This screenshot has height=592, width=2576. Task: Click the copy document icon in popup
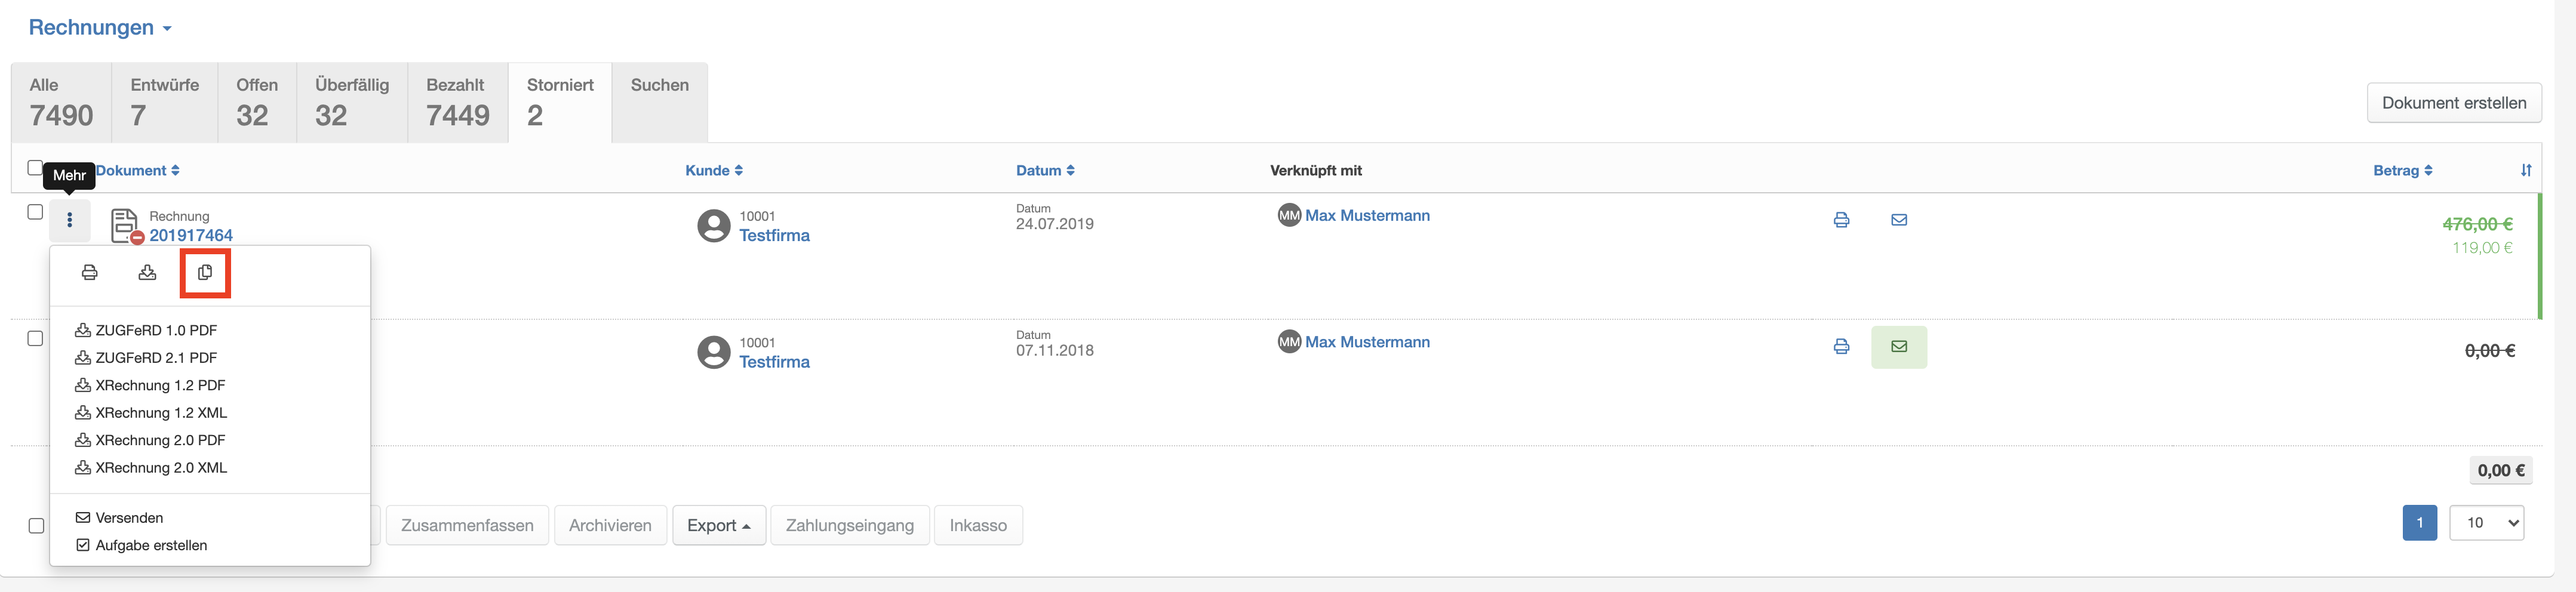tap(205, 273)
